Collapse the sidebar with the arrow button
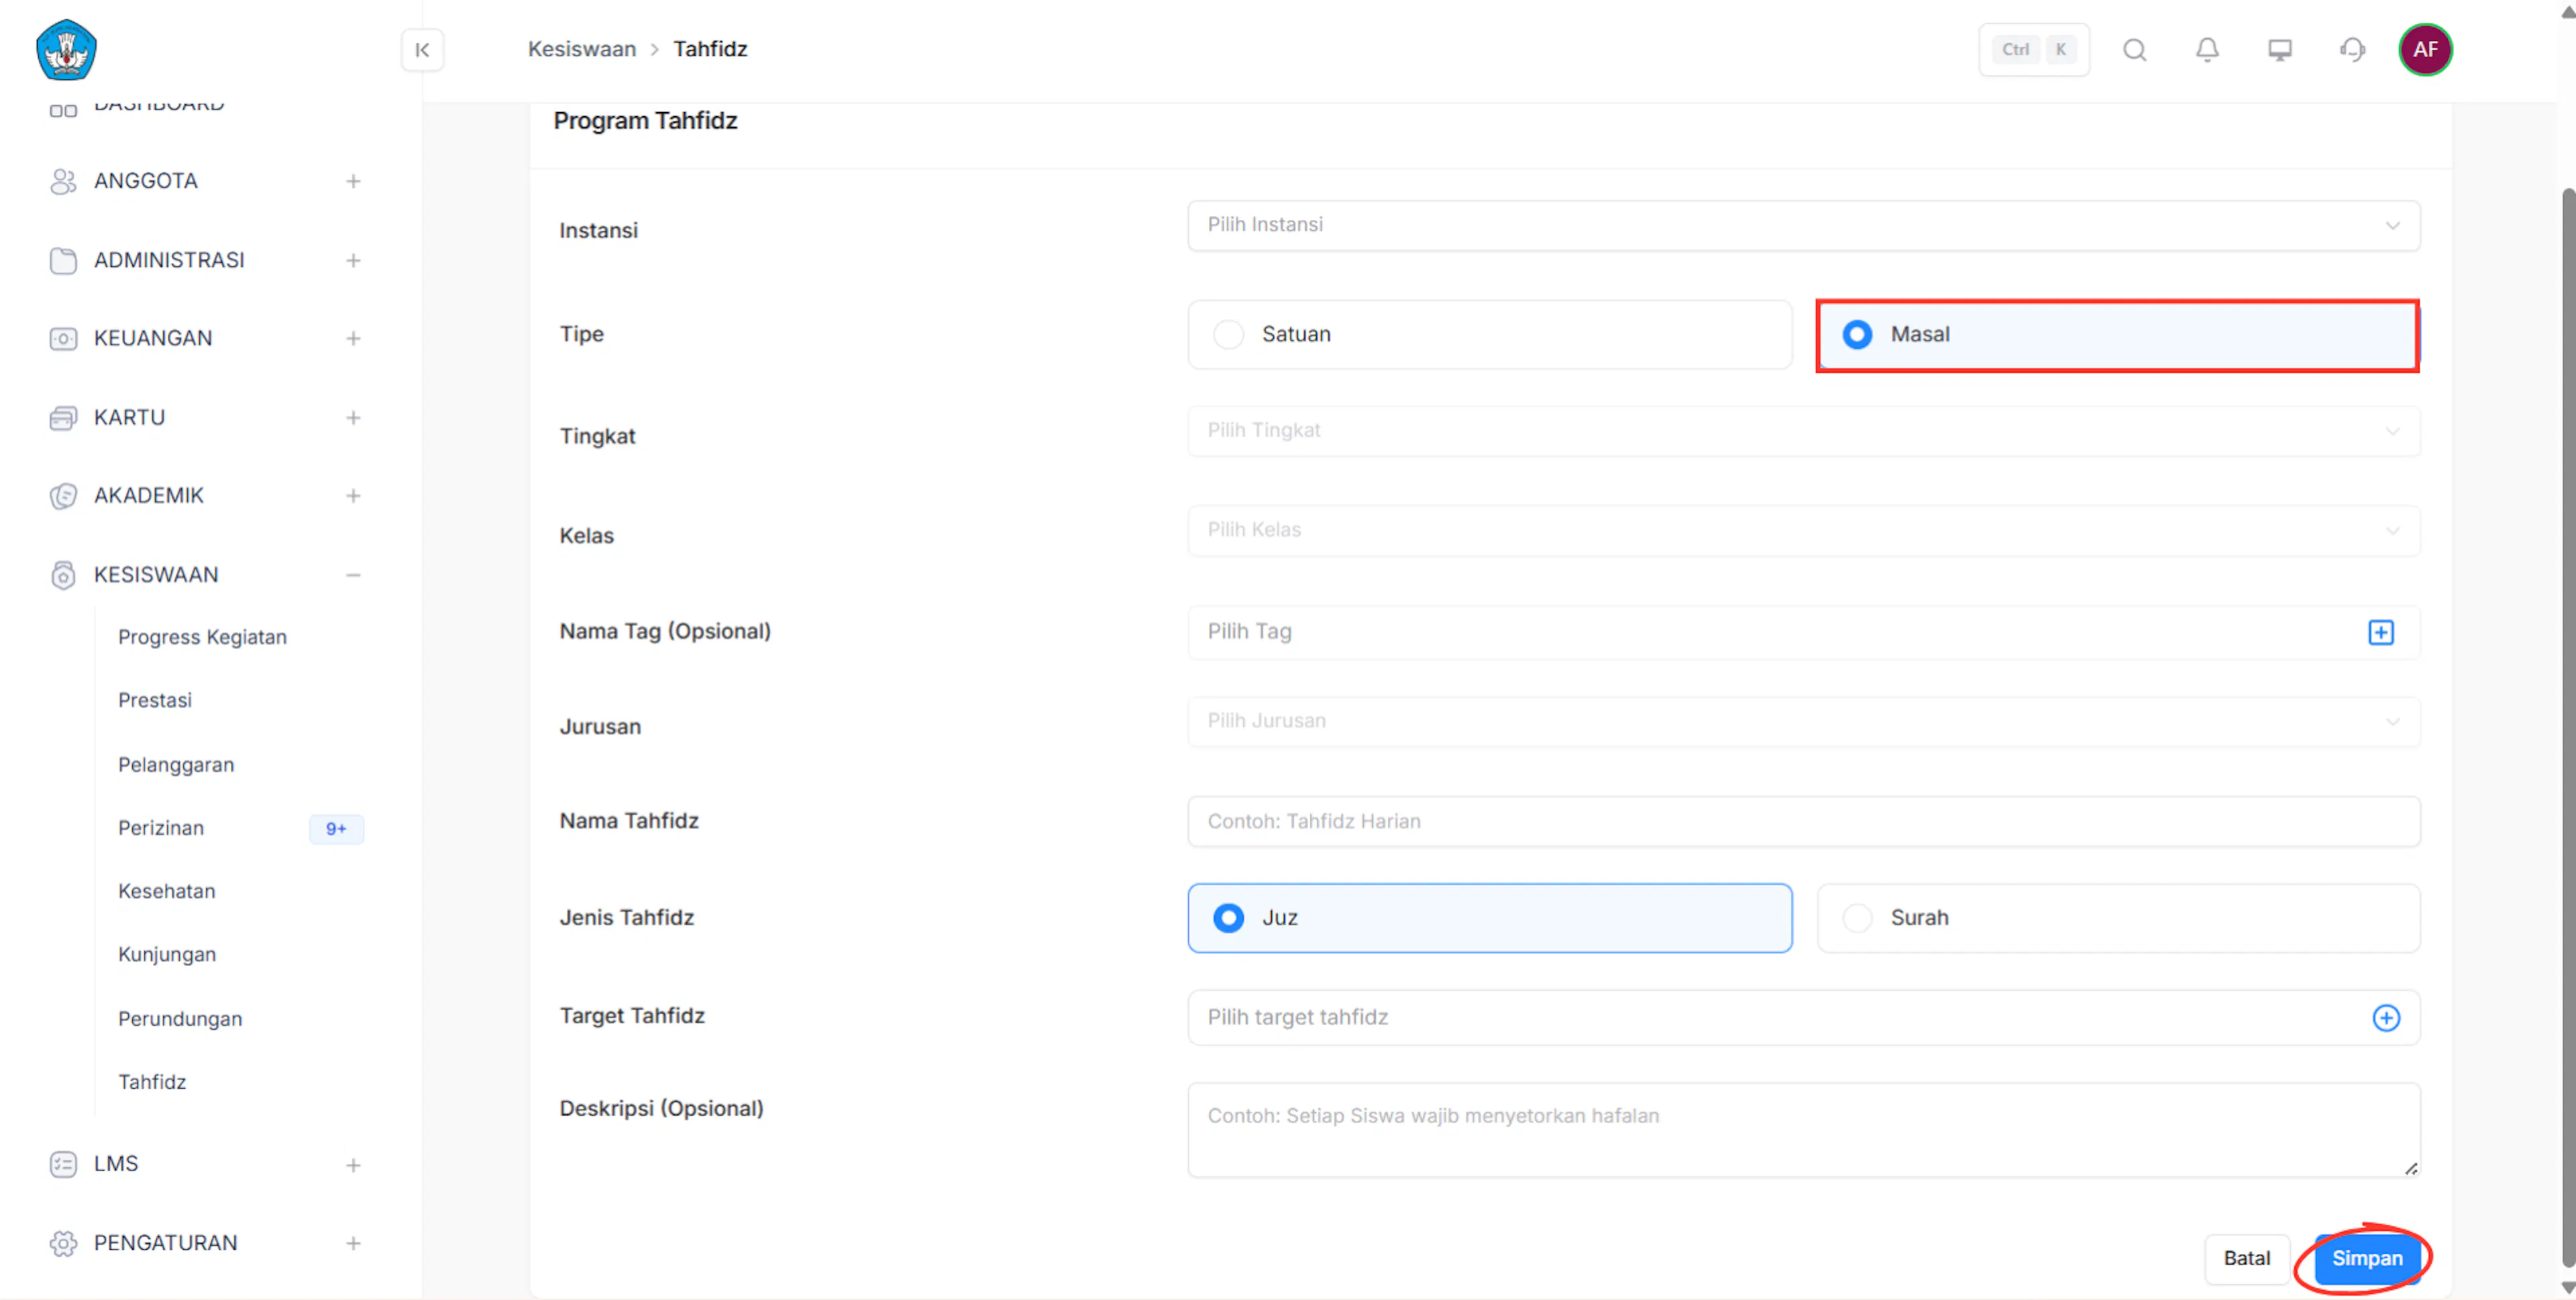The height and width of the screenshot is (1300, 2576). coord(422,50)
